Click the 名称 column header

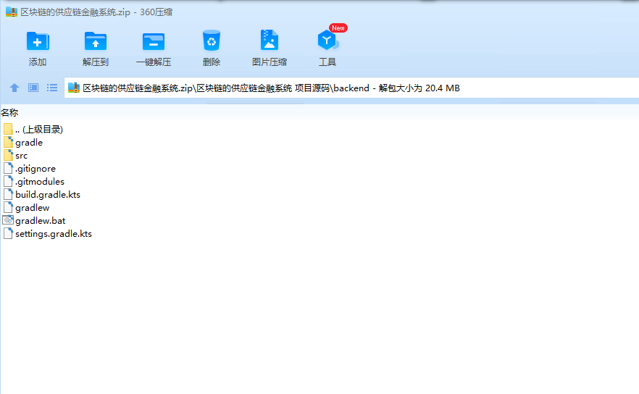pyautogui.click(x=9, y=112)
